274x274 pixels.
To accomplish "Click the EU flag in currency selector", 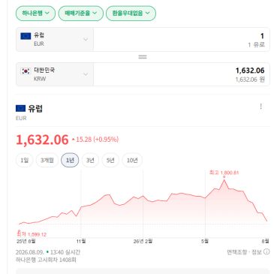I will pos(26,36).
